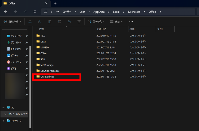Expand the PC tree node
The image size is (199, 131).
(x=3, y=108)
